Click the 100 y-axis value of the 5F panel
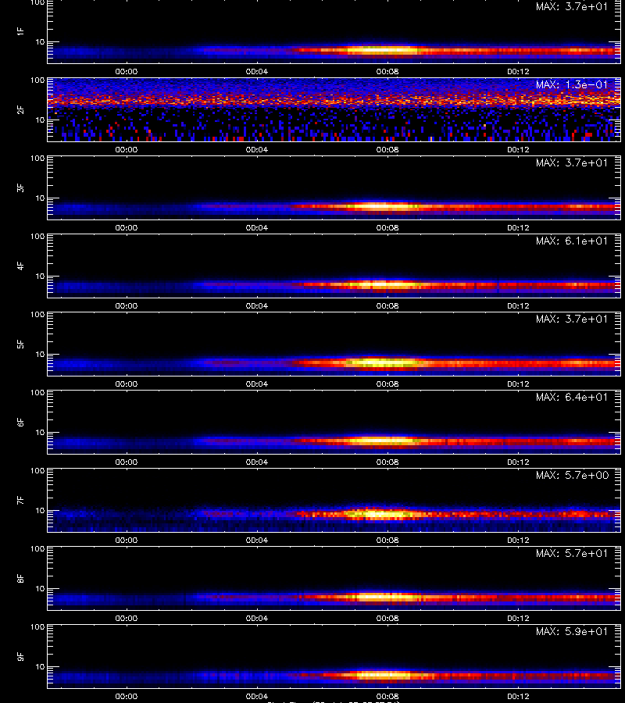The width and height of the screenshot is (625, 703). [37, 315]
